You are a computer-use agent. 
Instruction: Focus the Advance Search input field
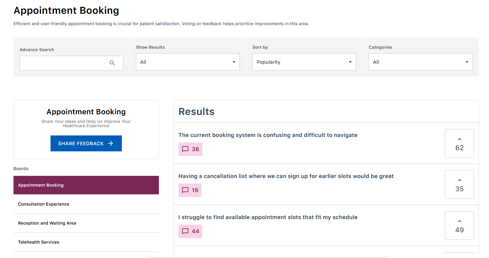click(71, 63)
